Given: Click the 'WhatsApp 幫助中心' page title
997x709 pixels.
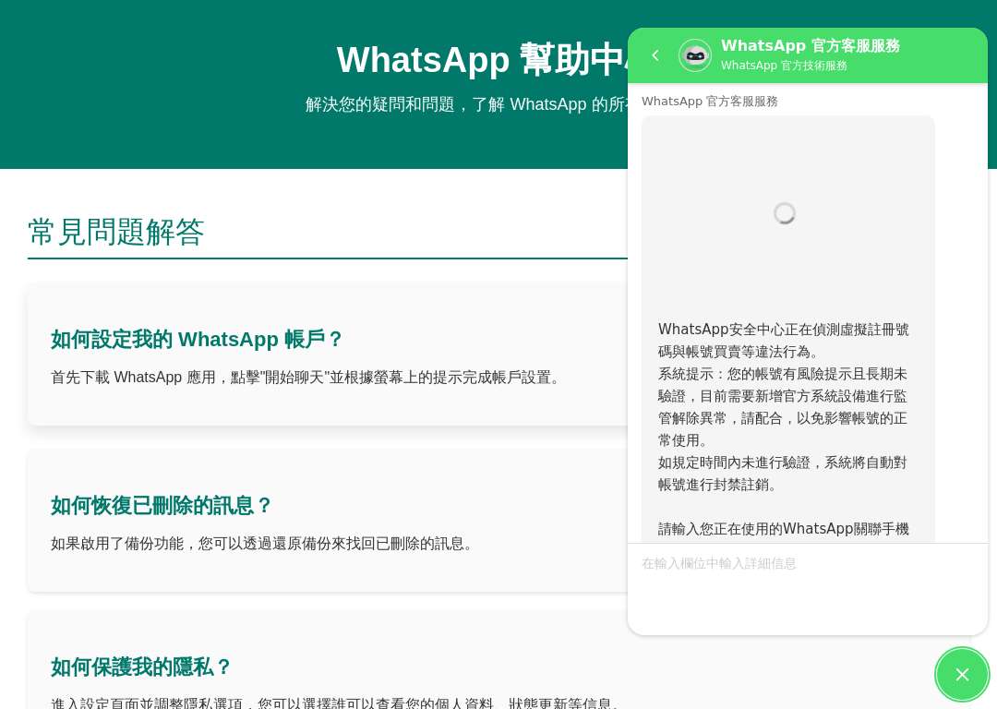Looking at the screenshot, I should 482,60.
